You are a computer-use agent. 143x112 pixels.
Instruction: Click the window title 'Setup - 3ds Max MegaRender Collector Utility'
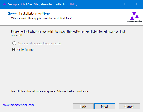(x=43, y=4)
